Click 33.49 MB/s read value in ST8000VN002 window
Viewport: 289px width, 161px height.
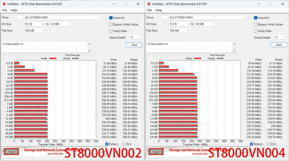(x=131, y=63)
